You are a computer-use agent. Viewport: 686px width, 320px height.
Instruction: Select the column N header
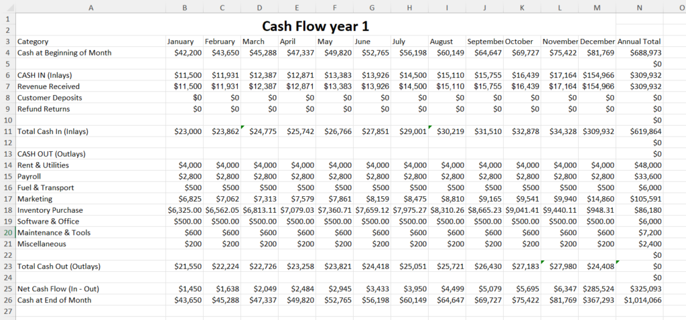[639, 7]
